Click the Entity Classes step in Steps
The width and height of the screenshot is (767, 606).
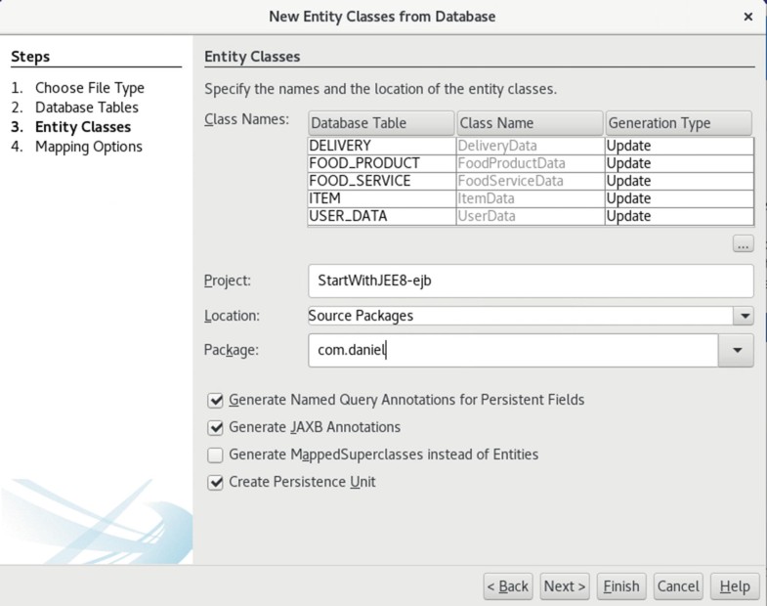(83, 127)
